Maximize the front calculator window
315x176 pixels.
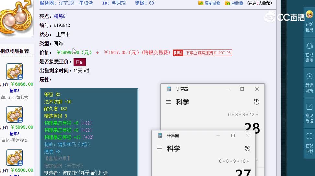pyautogui.click(x=233, y=136)
